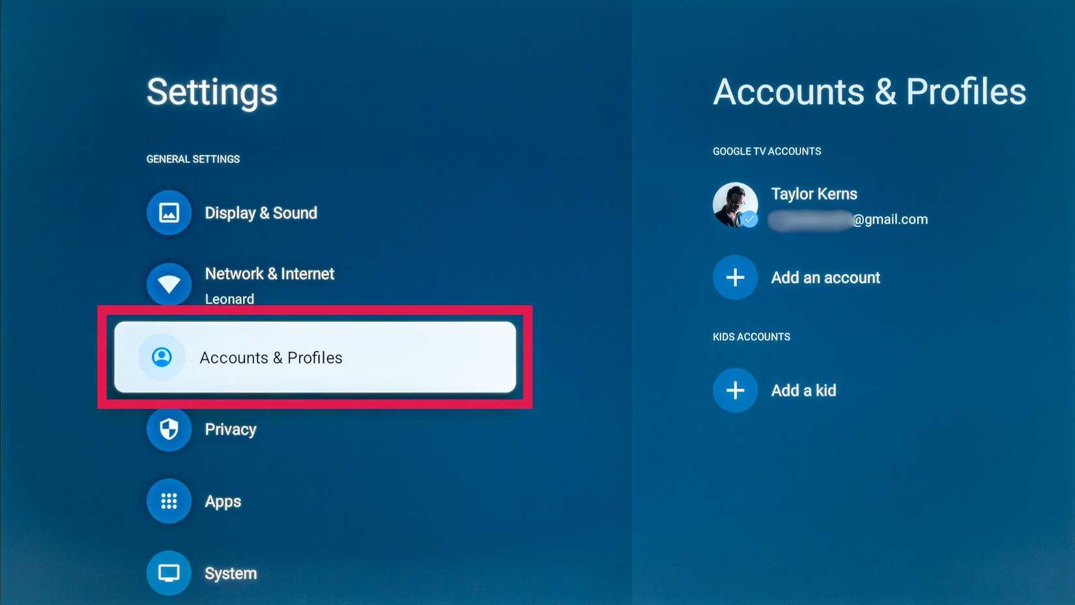
Task: Click the Apps grid icon
Action: coord(169,501)
